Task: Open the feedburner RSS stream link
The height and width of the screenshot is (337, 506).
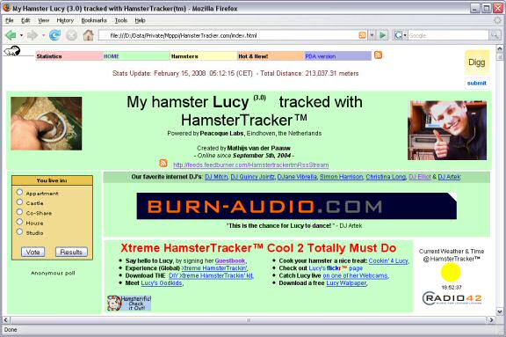Action: 251,165
